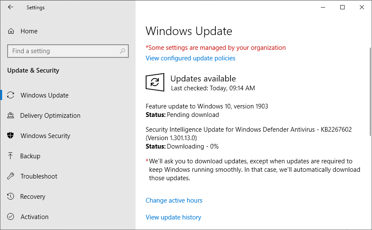The width and height of the screenshot is (372, 230).
Task: Click the Activation checkmark circle icon
Action: click(x=11, y=216)
